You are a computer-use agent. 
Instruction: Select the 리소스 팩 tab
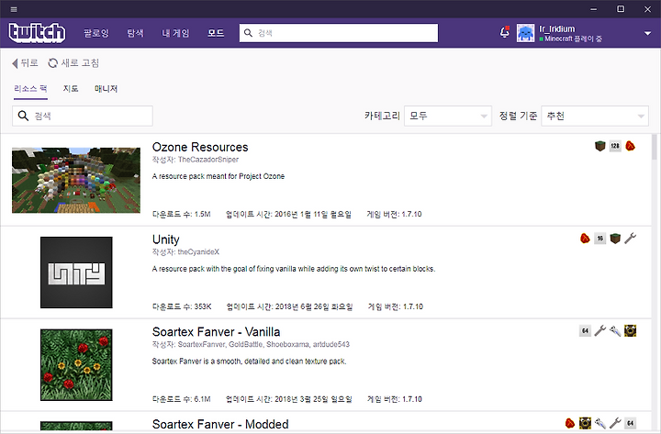tap(30, 89)
